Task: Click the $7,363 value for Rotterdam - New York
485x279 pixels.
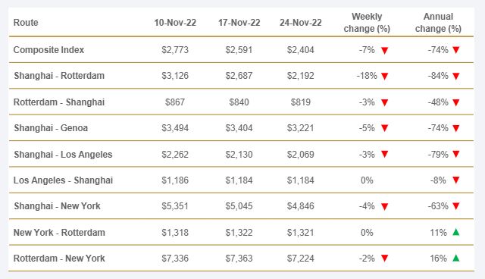Action: pyautogui.click(x=239, y=259)
